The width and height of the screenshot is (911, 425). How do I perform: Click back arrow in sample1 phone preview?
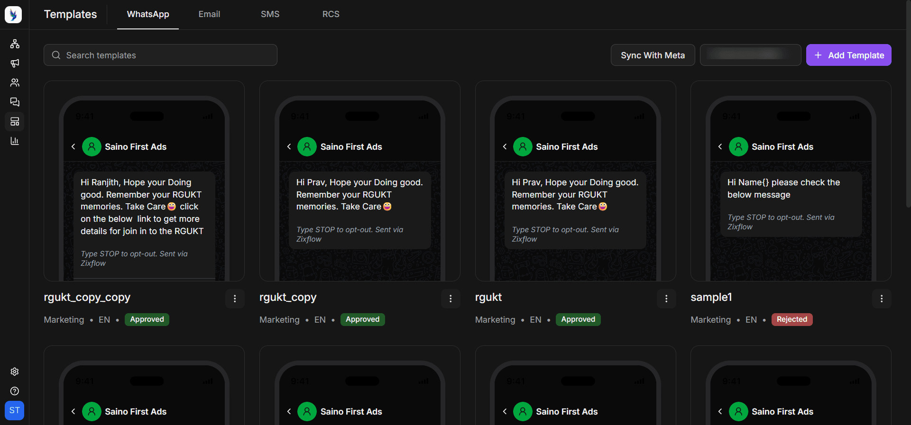[720, 146]
